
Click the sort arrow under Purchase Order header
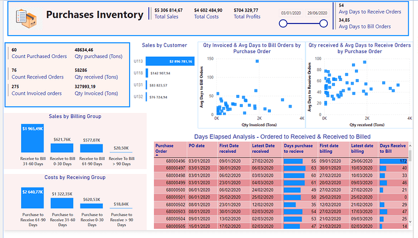click(x=157, y=155)
